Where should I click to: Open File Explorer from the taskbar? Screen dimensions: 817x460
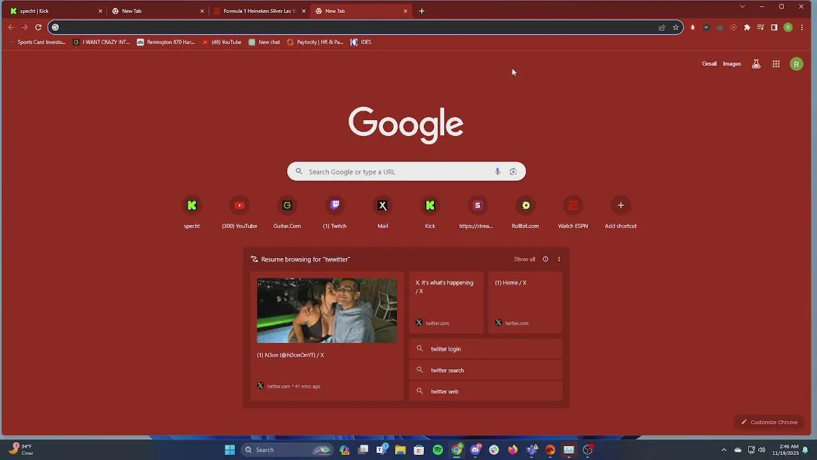(400, 450)
